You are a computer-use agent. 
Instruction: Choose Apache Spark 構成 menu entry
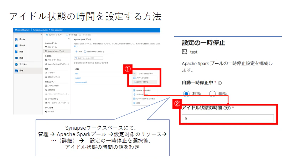pyautogui.click(x=145, y=90)
